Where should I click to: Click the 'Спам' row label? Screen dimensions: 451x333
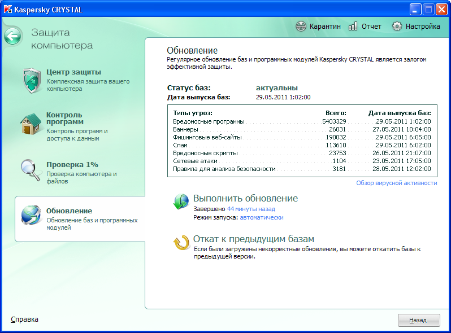[180, 145]
